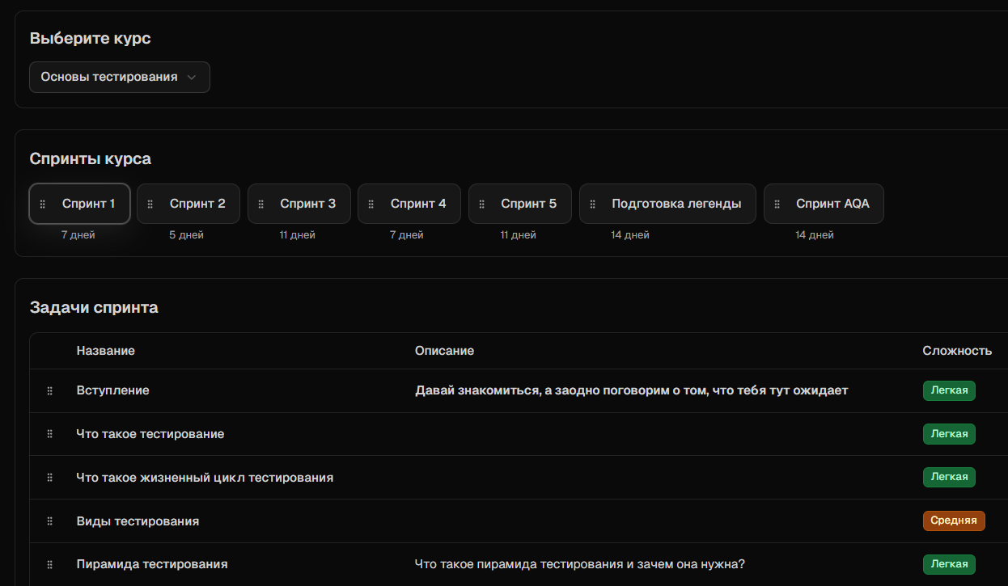Click the Средняя difficulty badge
The height and width of the screenshot is (586, 1008).
(x=953, y=521)
